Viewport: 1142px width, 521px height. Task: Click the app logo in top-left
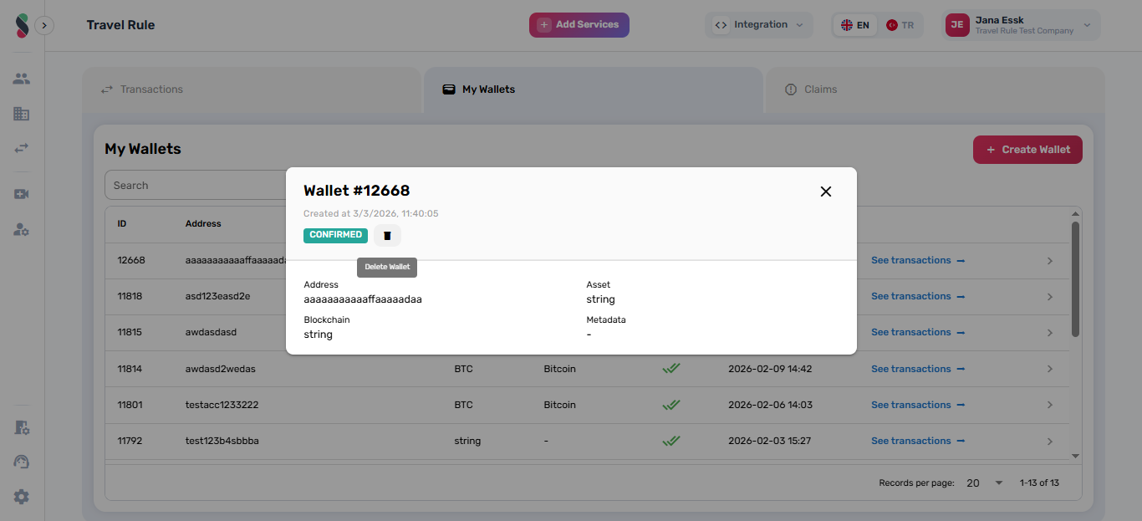tap(22, 26)
